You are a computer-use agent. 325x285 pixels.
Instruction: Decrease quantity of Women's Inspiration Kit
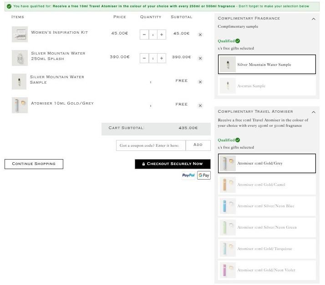tap(144, 35)
